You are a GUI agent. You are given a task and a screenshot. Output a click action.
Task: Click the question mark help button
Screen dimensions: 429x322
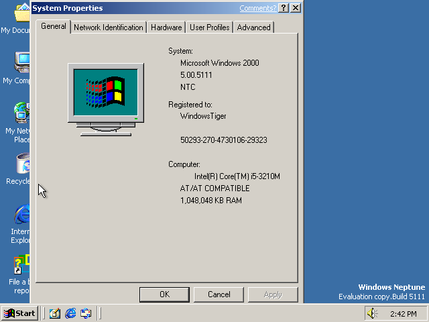[284, 8]
